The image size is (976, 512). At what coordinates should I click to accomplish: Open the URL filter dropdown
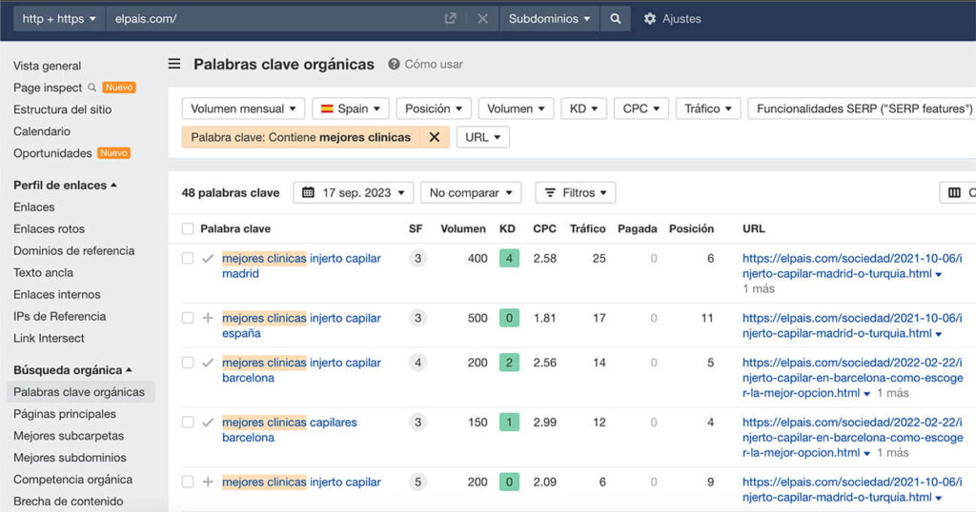pos(482,137)
